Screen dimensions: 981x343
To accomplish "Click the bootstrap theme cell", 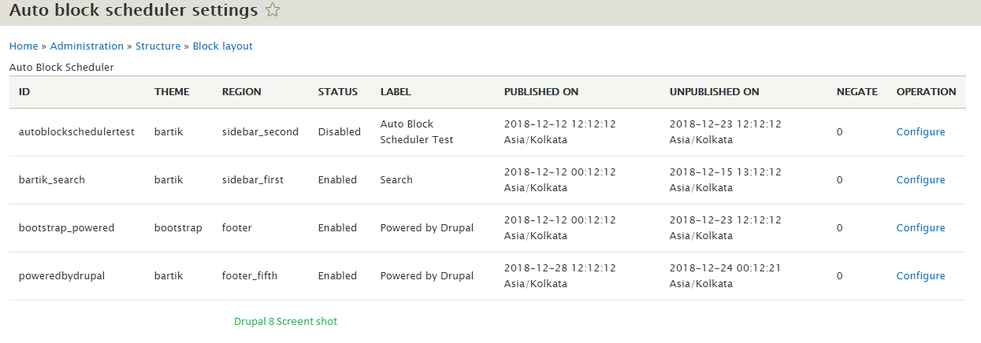I will click(178, 228).
